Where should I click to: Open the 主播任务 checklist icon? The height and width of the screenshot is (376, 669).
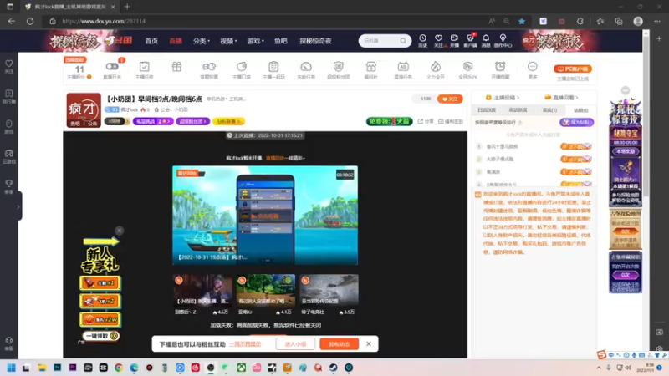coord(144,67)
